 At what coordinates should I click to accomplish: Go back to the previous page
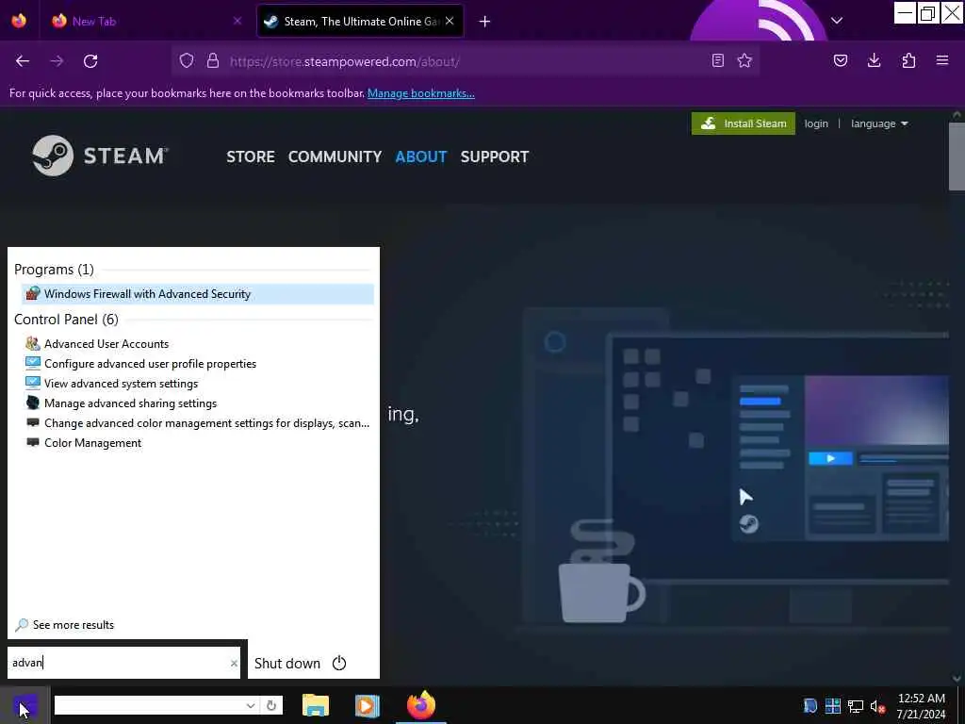click(23, 61)
